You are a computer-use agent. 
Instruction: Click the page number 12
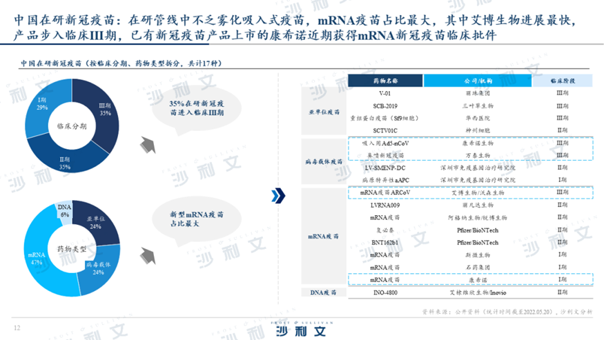tap(17, 328)
